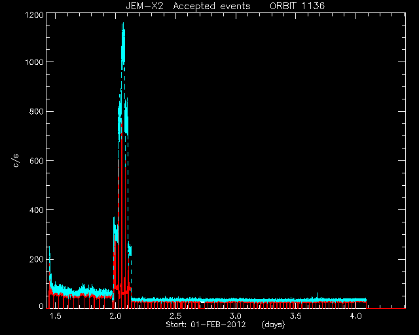The image size is (419, 335).
Task: Click the 3.0 x-axis tick label
Action: (236, 316)
